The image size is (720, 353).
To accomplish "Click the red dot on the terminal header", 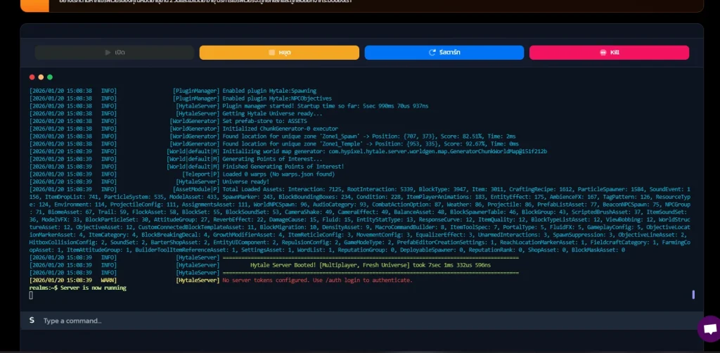I will point(32,77).
